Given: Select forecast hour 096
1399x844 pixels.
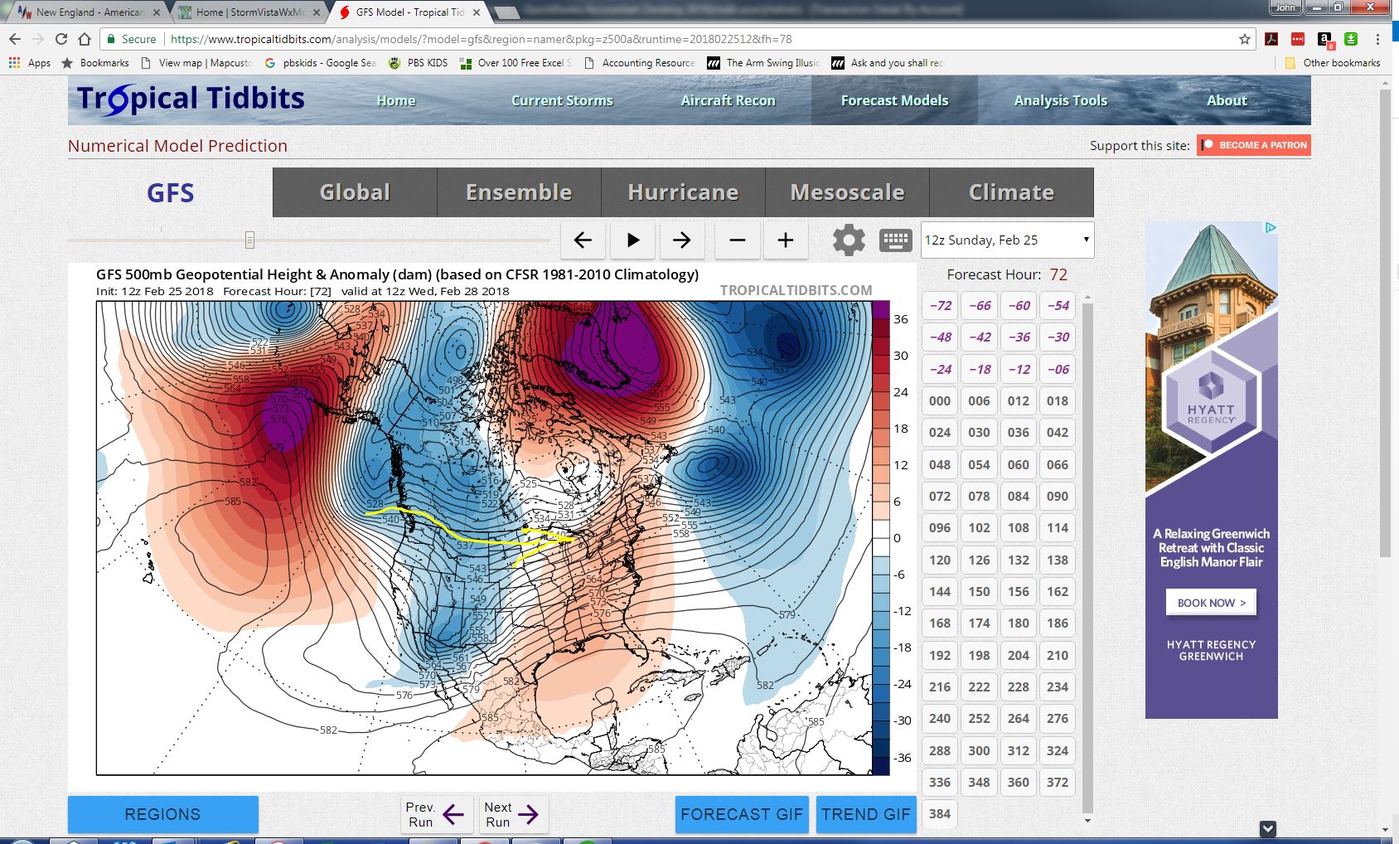Looking at the screenshot, I should coord(940,528).
